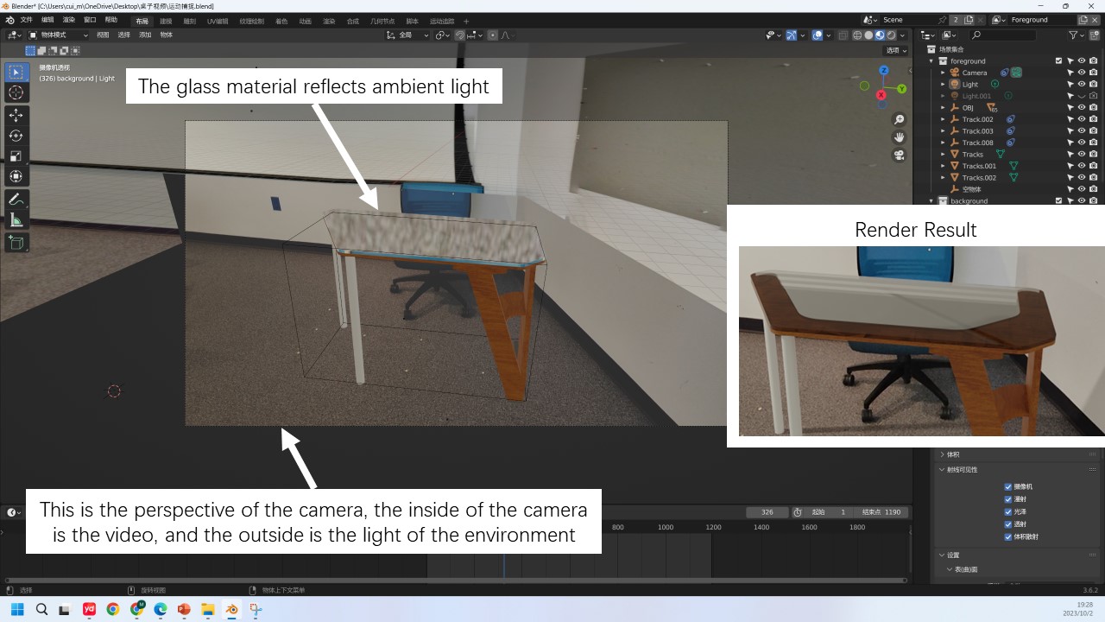1105x622 pixels.
Task: Click the X axis on navigation gizmo
Action: point(881,95)
